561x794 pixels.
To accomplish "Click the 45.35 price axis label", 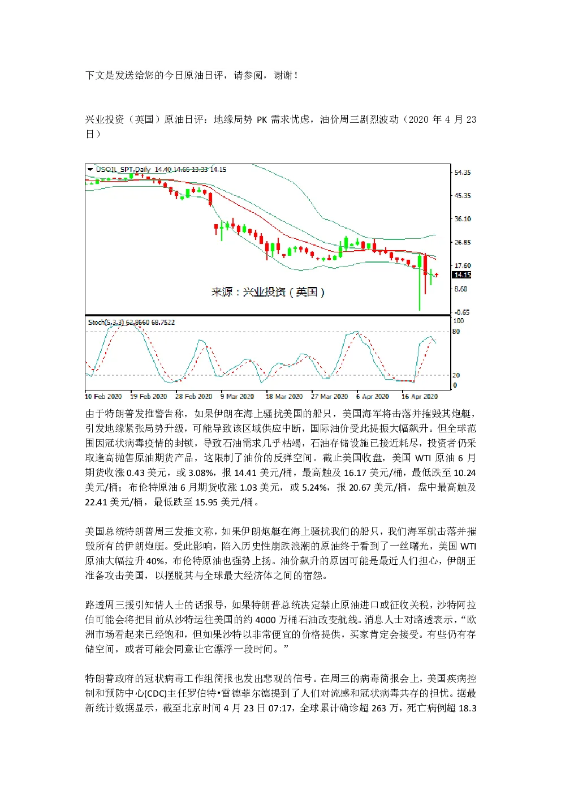I will click(x=463, y=196).
